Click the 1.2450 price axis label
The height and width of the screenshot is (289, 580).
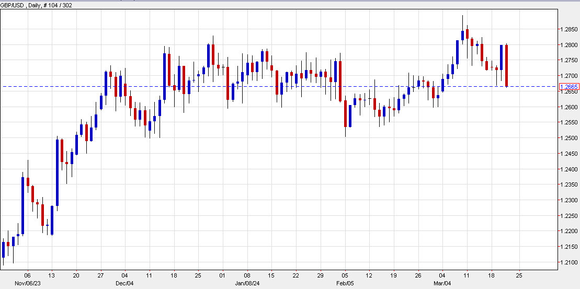[569, 154]
